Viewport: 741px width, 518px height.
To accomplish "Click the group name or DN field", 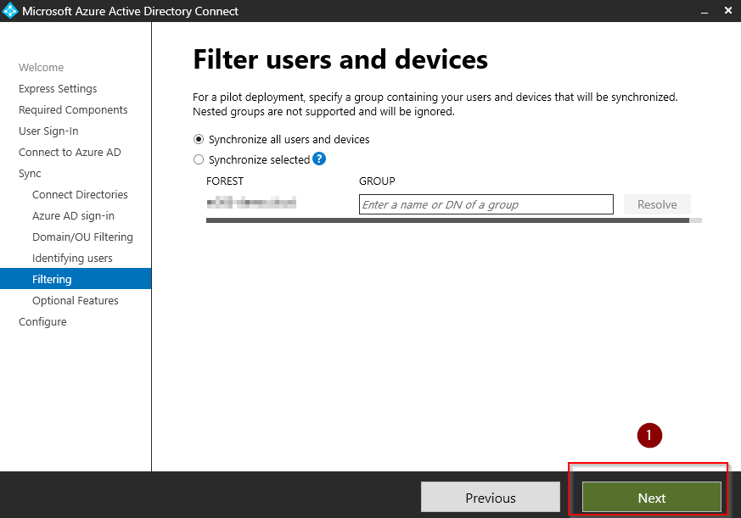I will [x=486, y=204].
